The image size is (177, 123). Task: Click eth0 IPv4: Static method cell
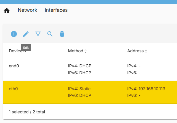tap(79, 89)
